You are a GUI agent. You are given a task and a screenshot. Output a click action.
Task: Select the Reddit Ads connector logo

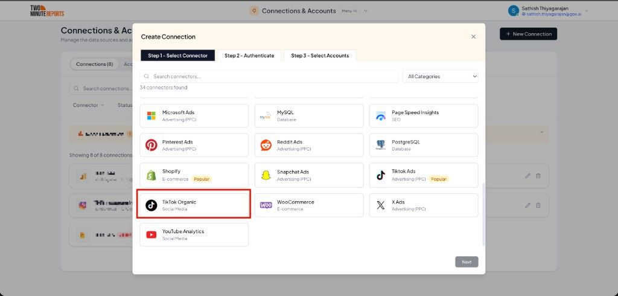pos(266,145)
